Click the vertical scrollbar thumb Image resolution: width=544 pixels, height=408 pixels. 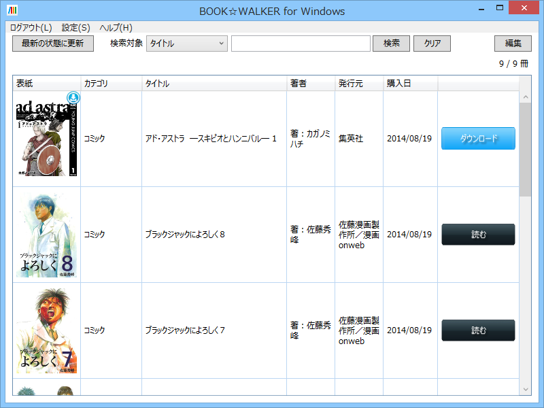click(x=525, y=150)
